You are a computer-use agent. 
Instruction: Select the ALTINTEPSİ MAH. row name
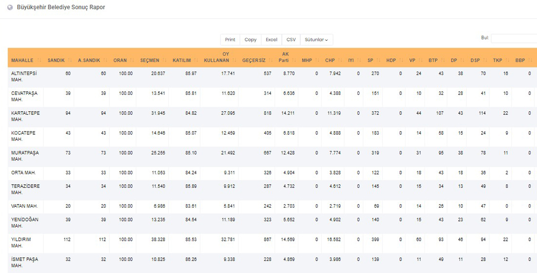(24, 77)
